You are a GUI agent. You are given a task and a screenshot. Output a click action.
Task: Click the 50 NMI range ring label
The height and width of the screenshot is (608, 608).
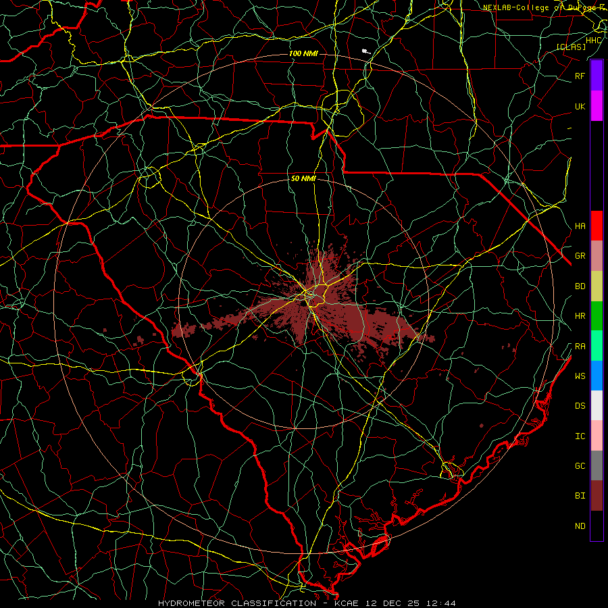303,178
